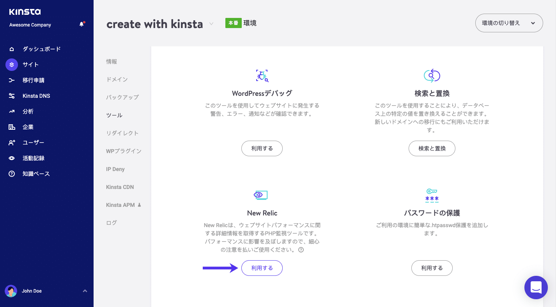Click the add user icon
Image resolution: width=556 pixels, height=307 pixels.
pyautogui.click(x=12, y=143)
